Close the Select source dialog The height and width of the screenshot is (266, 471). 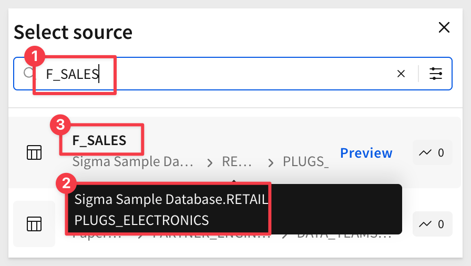pyautogui.click(x=444, y=27)
